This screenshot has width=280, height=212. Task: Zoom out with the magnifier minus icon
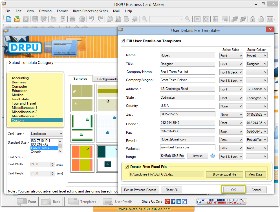188,19
